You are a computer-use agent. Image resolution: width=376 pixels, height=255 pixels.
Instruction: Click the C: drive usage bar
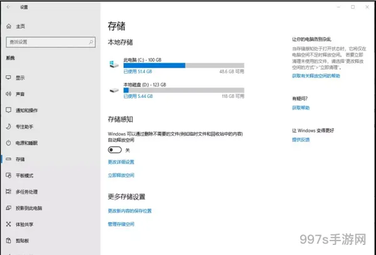tap(184, 65)
